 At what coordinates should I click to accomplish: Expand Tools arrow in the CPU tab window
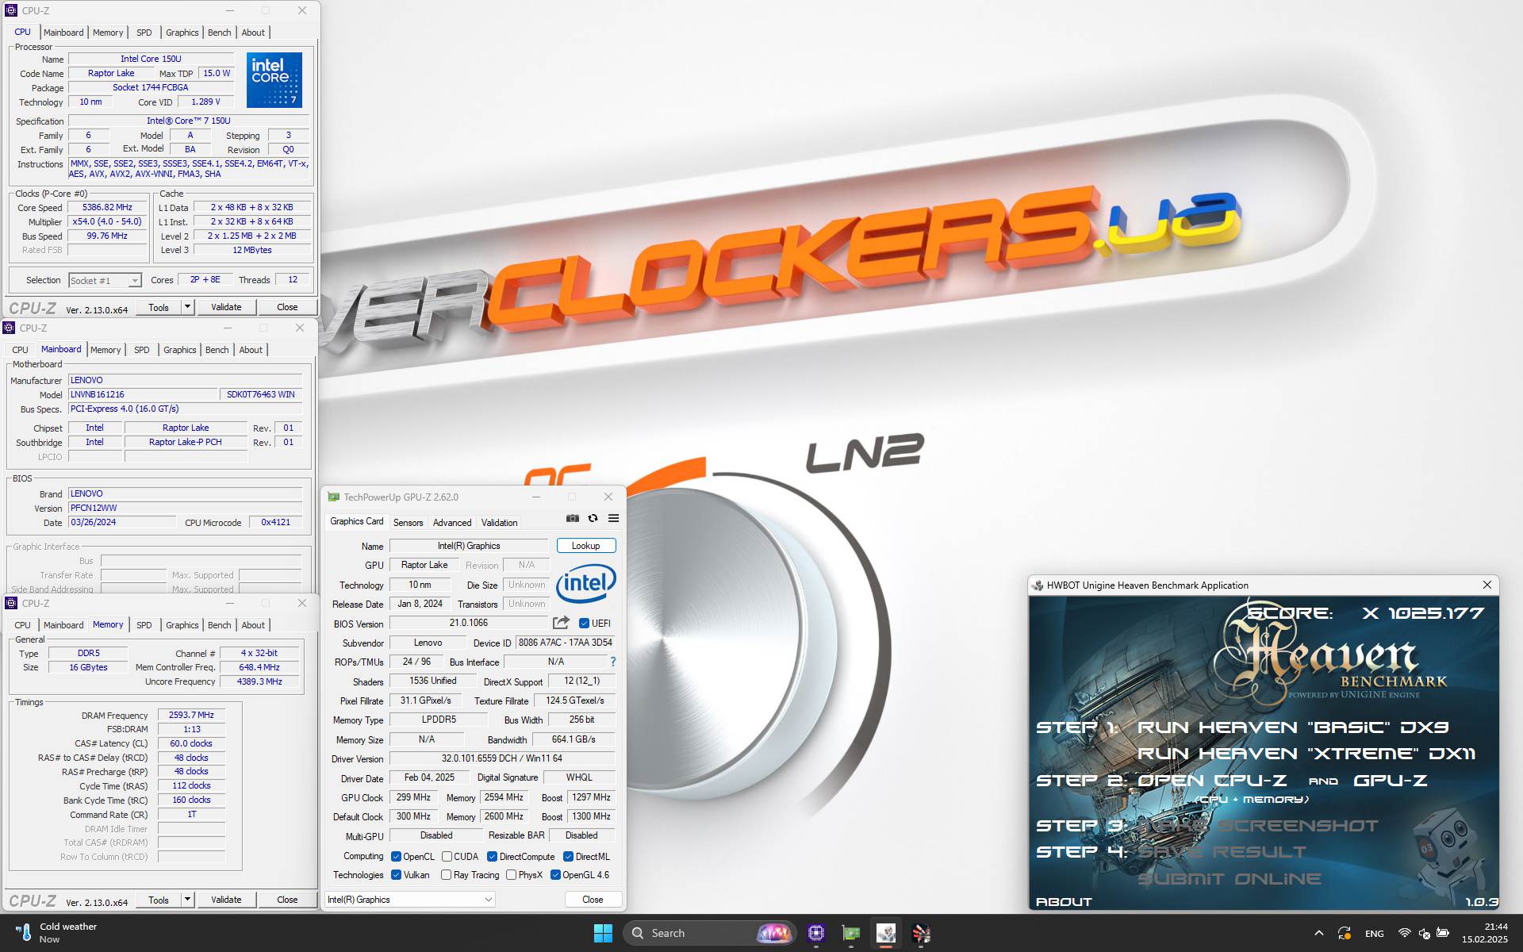[187, 306]
